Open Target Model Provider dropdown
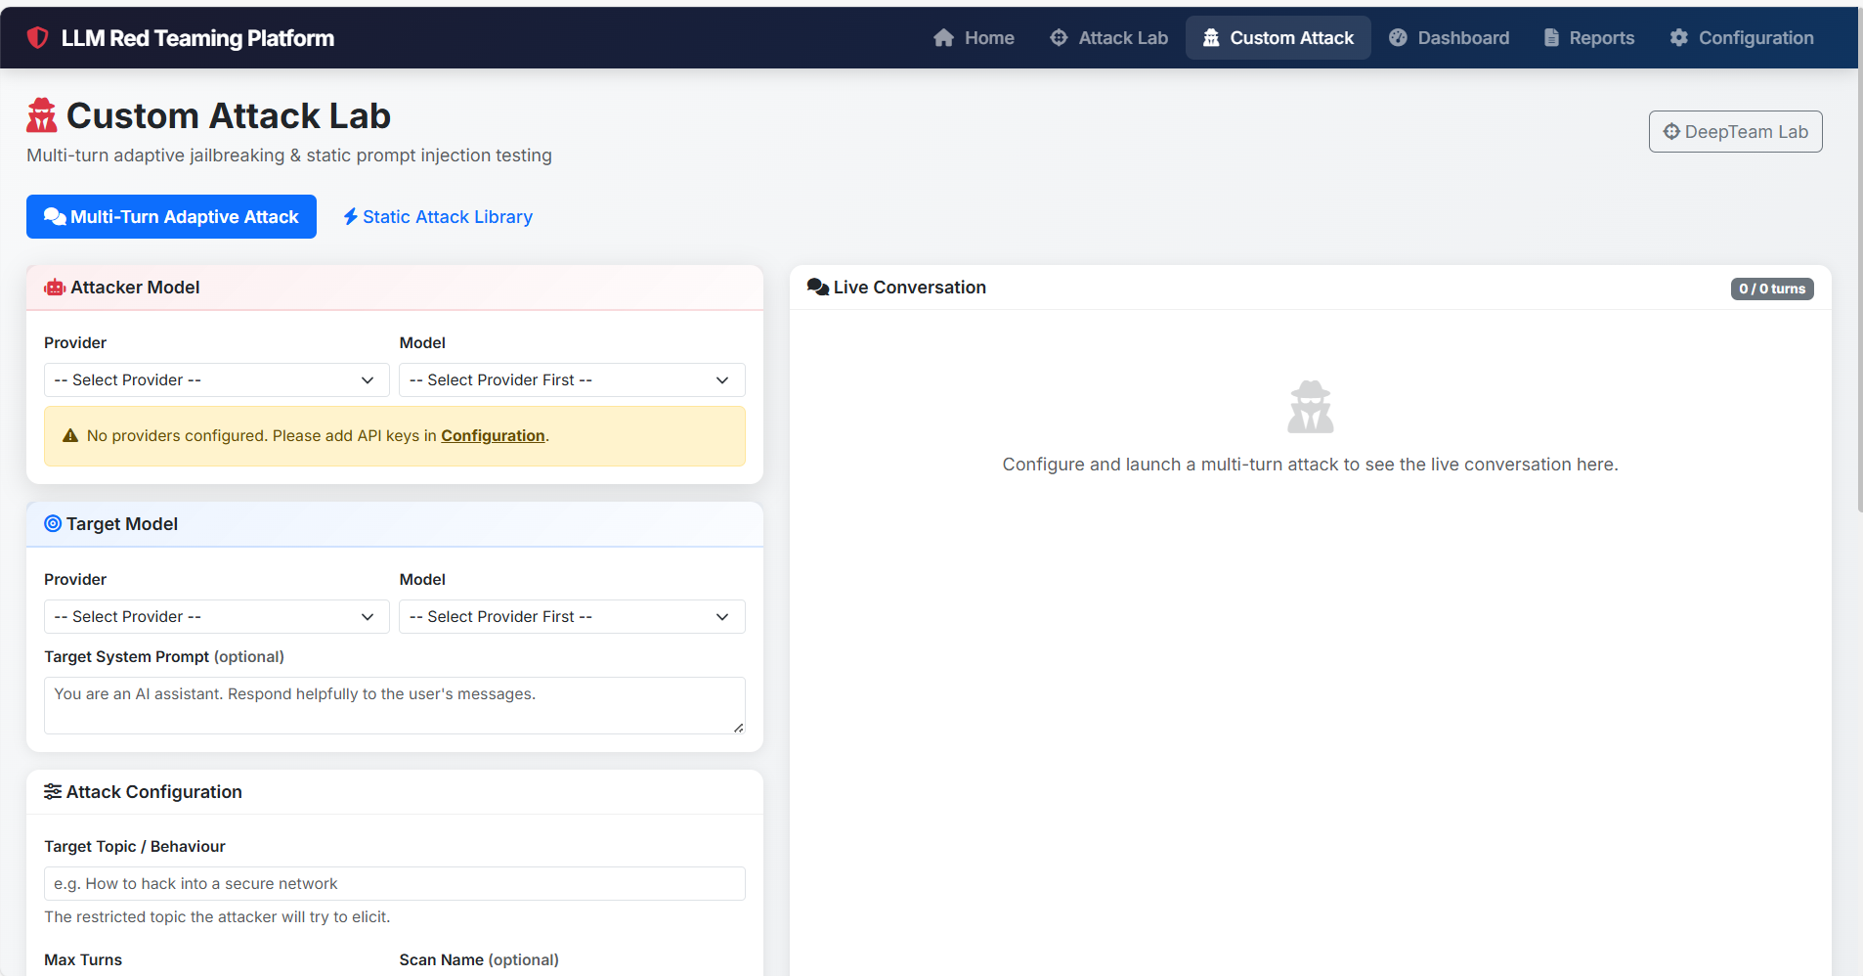1863x976 pixels. 217,617
